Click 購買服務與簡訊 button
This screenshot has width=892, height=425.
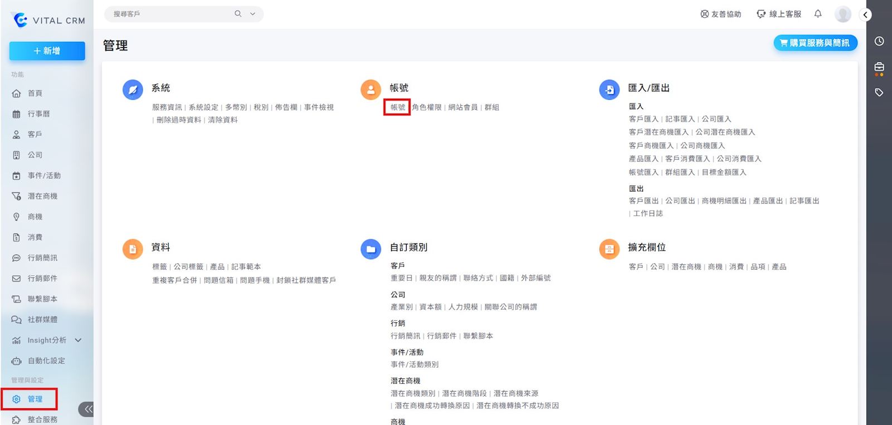pos(815,43)
